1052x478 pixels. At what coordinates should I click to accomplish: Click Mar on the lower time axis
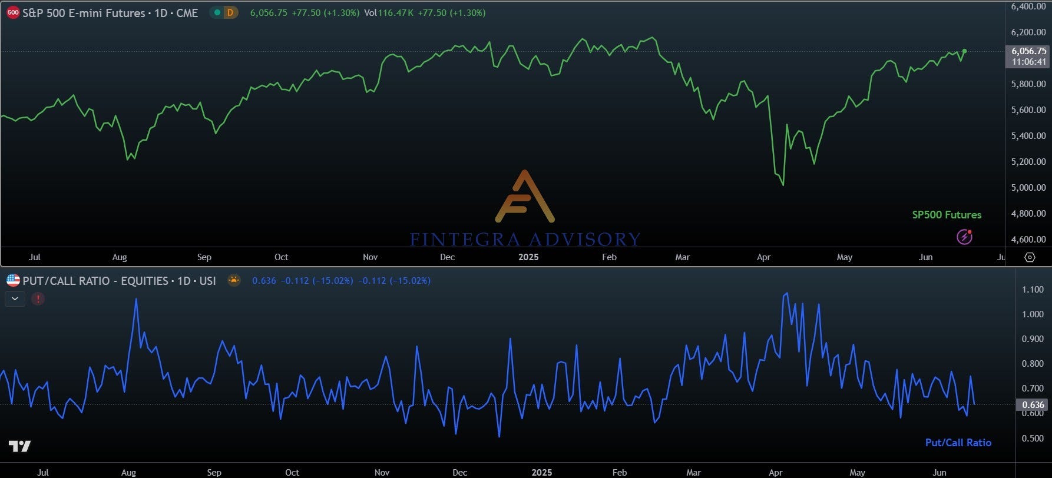[x=694, y=472]
